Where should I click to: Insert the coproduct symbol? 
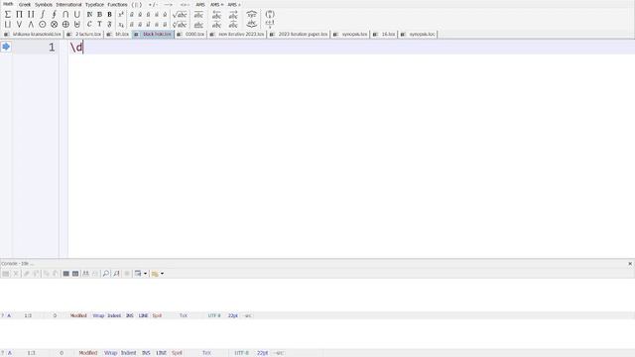coord(31,15)
